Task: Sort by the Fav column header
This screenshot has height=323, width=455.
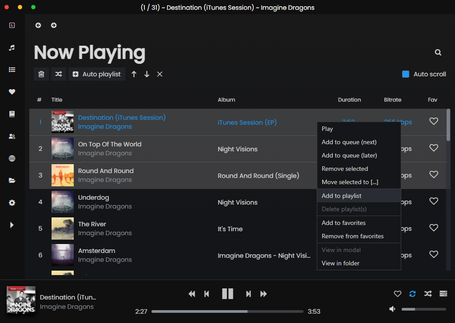Action: coord(432,100)
